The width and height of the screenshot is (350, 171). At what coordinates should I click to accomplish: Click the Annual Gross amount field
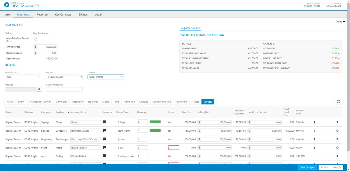(47, 47)
